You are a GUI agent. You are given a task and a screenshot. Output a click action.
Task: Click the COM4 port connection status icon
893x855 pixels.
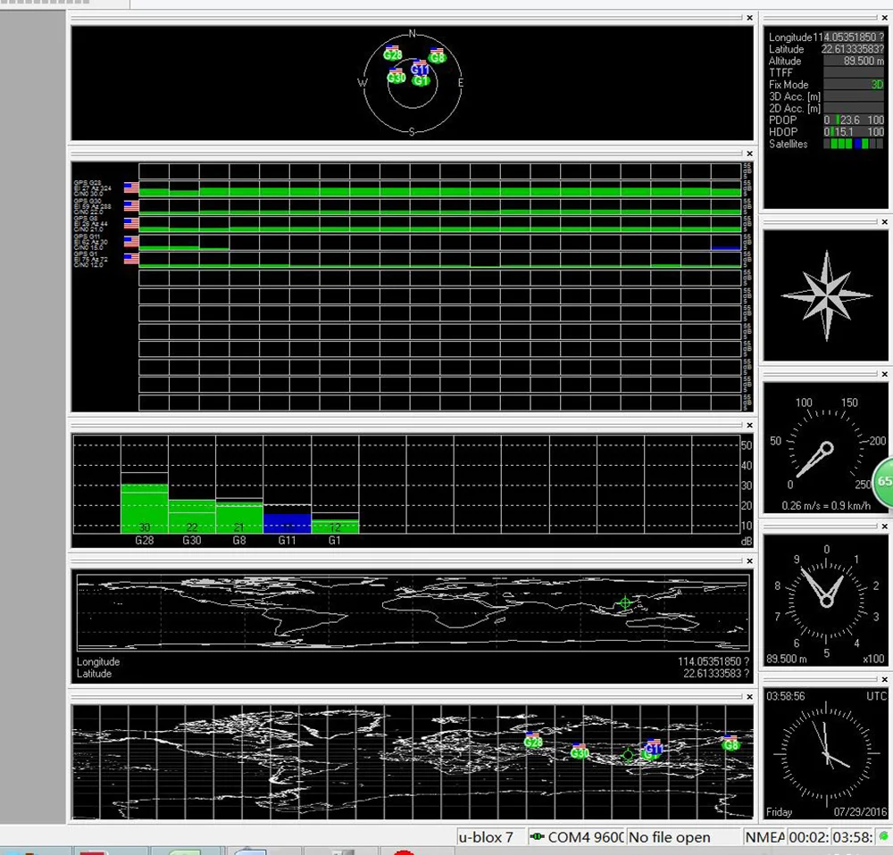point(537,837)
